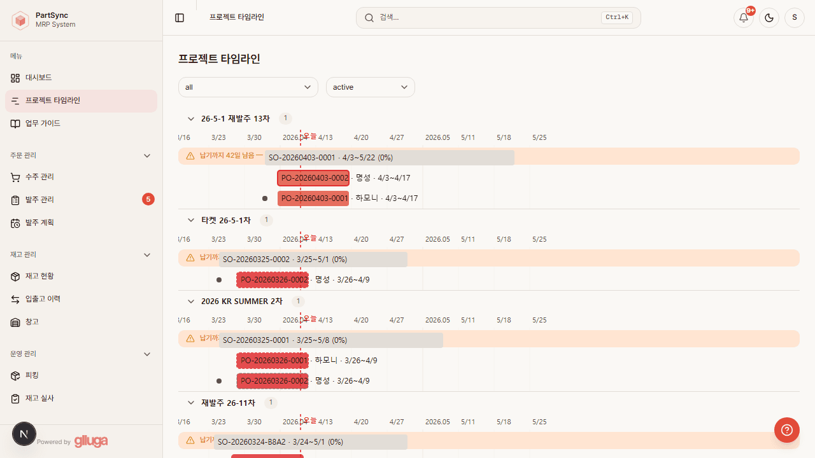This screenshot has height=458, width=815.
Task: Open 재고 현황 from the sidebar
Action: [x=39, y=276]
